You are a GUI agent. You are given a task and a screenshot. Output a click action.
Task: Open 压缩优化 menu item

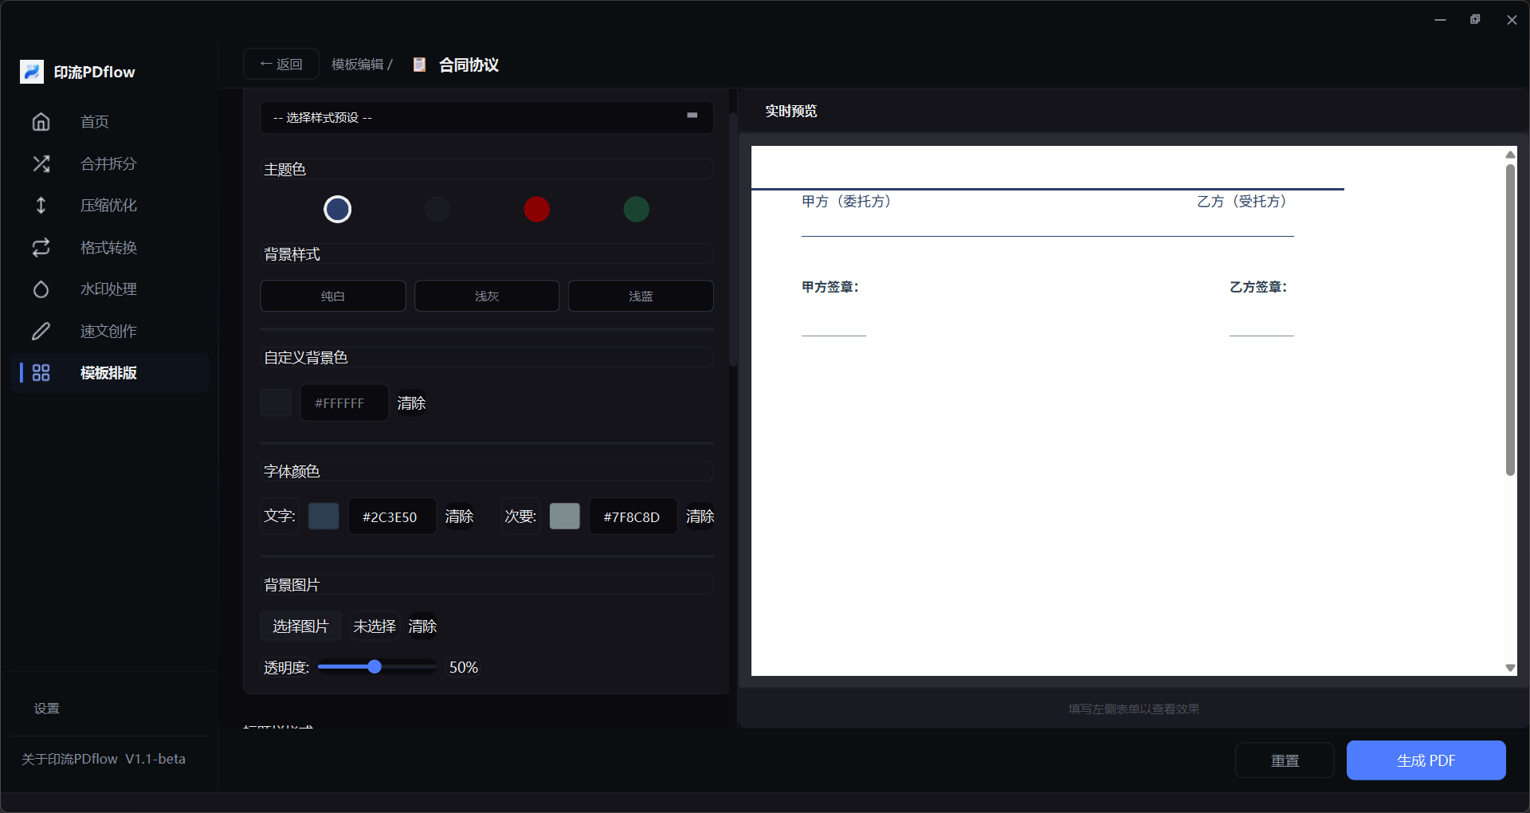coord(110,205)
